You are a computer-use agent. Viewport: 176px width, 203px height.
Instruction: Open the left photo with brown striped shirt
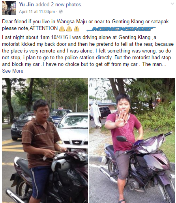[45, 141]
